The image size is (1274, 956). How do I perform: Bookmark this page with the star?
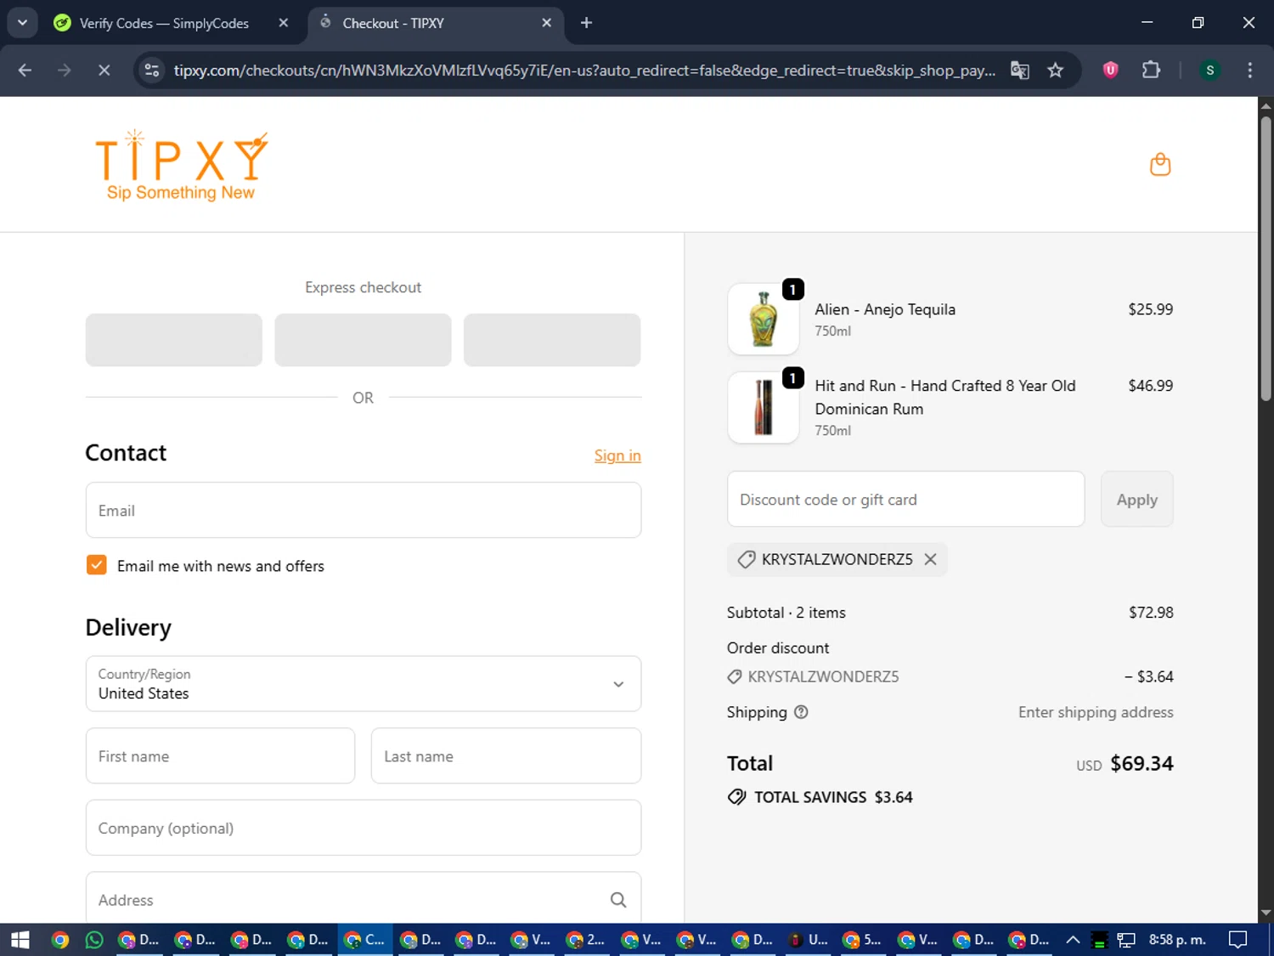click(x=1056, y=70)
